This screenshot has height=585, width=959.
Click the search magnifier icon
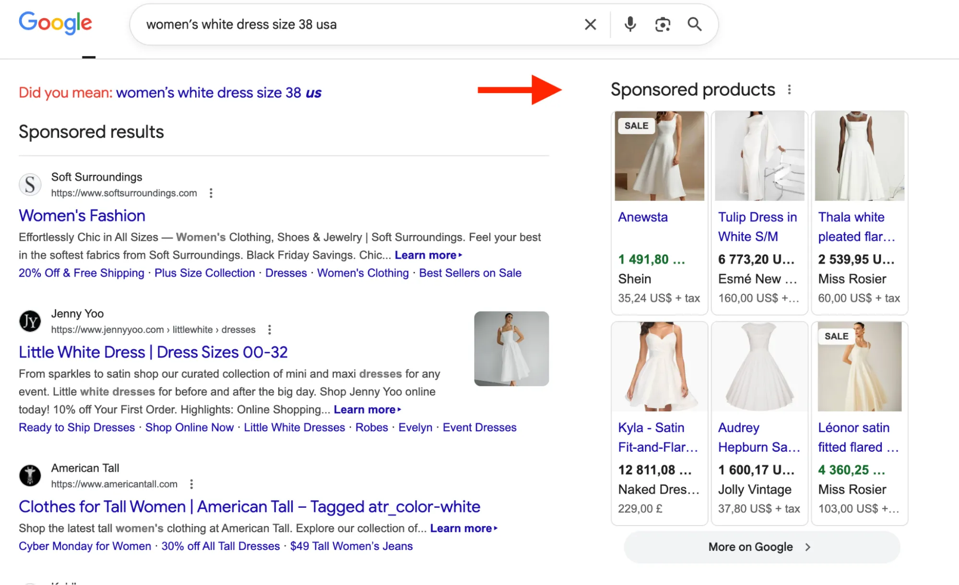[x=694, y=24]
